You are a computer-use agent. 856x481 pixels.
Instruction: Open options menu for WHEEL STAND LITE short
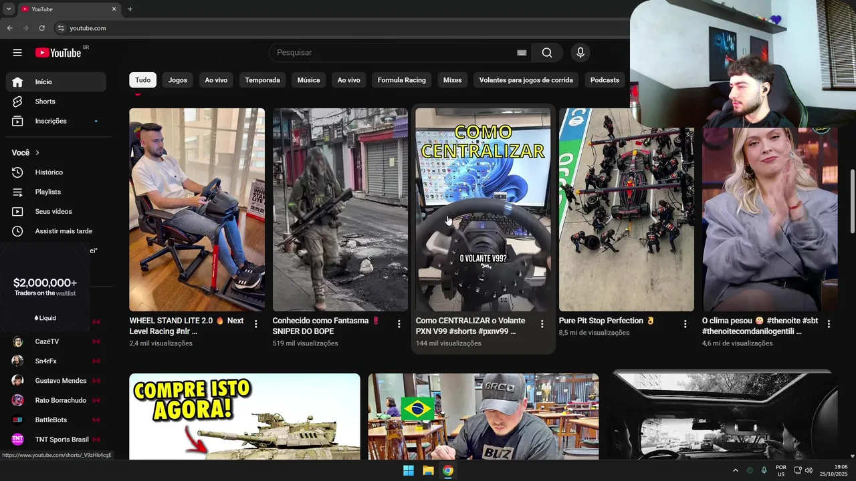pos(255,324)
